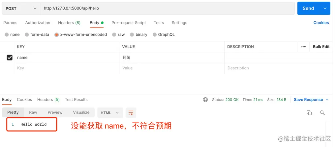
Task: Open the request Settings tab
Action: (179, 23)
